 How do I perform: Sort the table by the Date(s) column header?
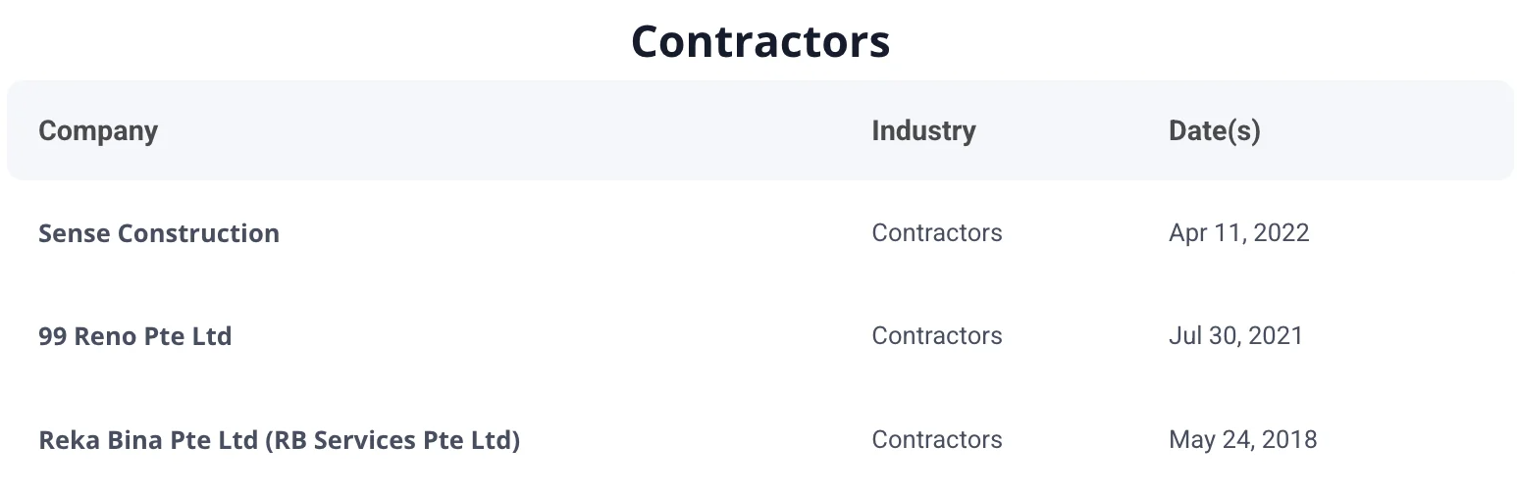1215,130
